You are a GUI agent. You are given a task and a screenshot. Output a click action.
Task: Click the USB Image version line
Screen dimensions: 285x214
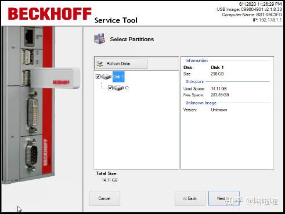(249, 9)
